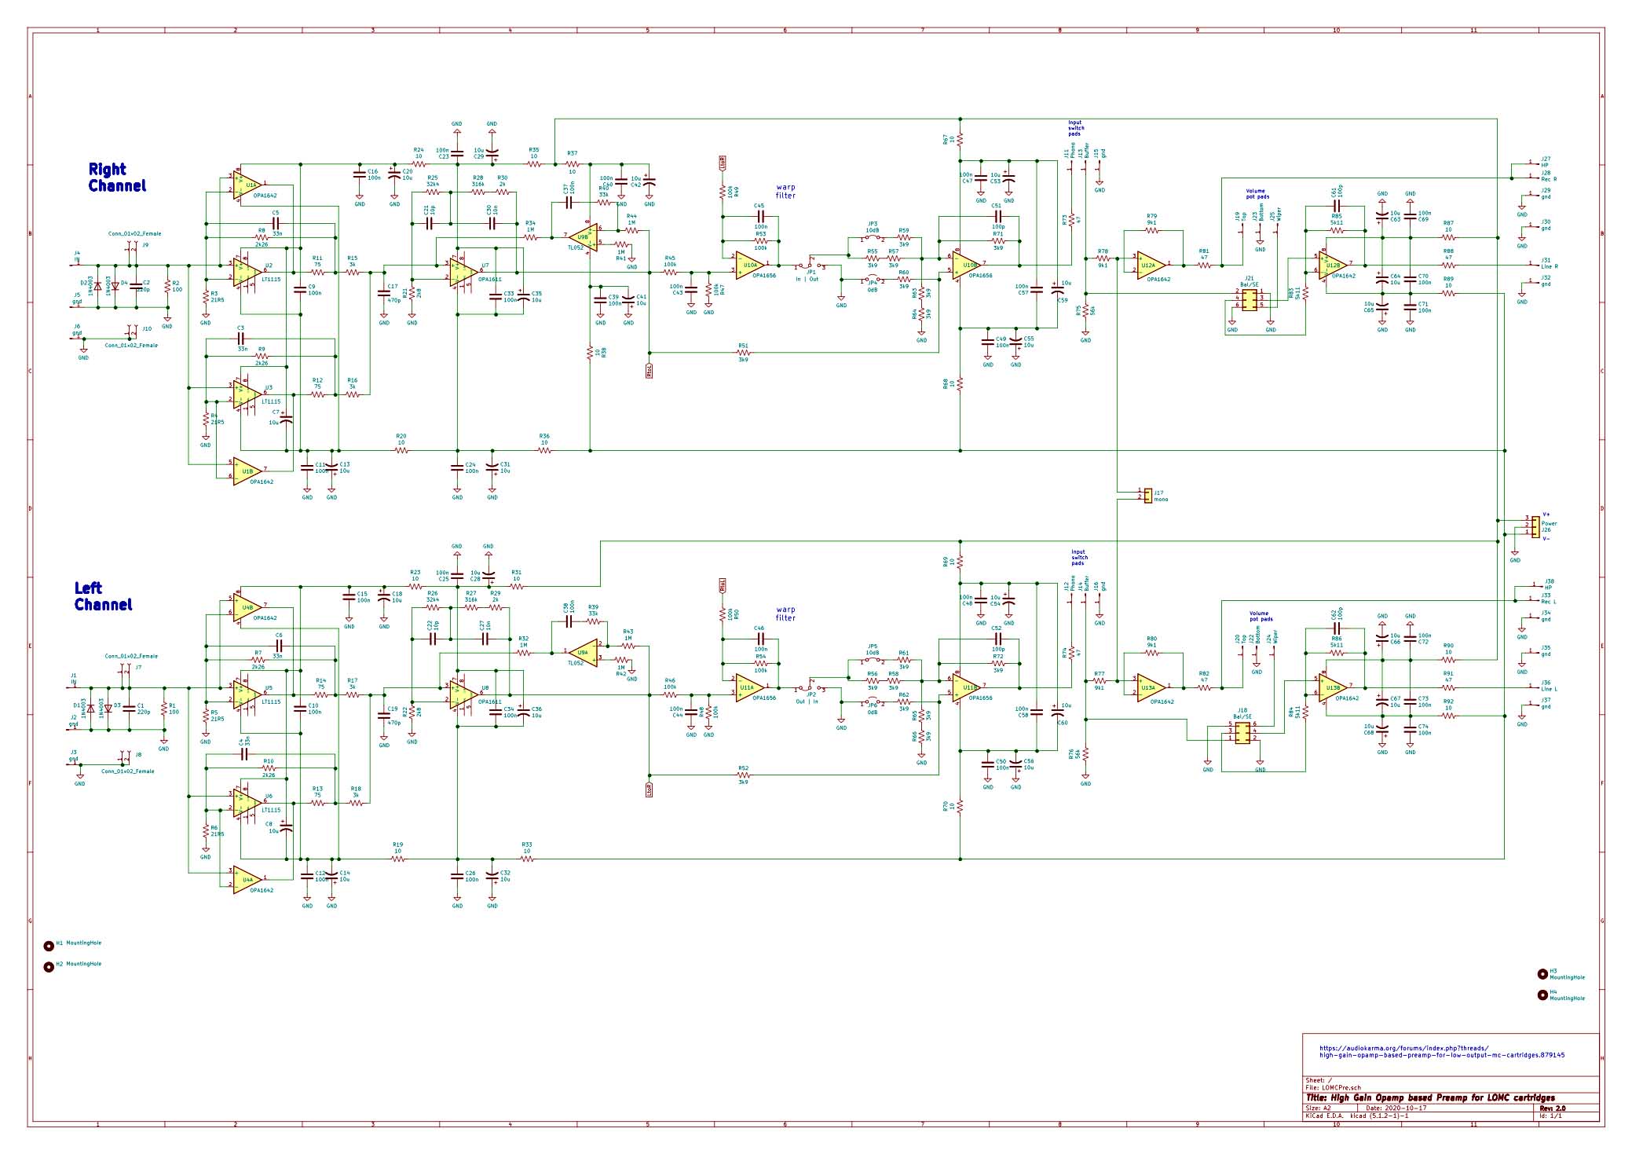This screenshot has width=1632, height=1154.
Task: Open the audiokarma.org forum thread URL
Action: [x=1441, y=1051]
